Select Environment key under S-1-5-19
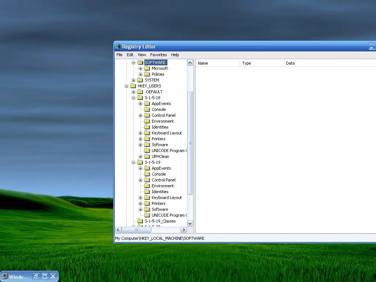376x282 pixels. click(163, 186)
